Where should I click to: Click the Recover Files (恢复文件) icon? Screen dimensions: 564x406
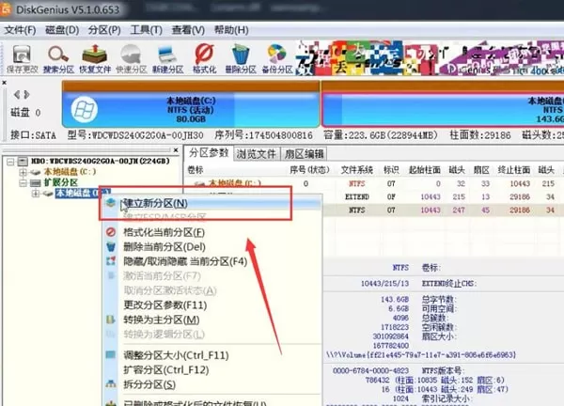(x=95, y=58)
